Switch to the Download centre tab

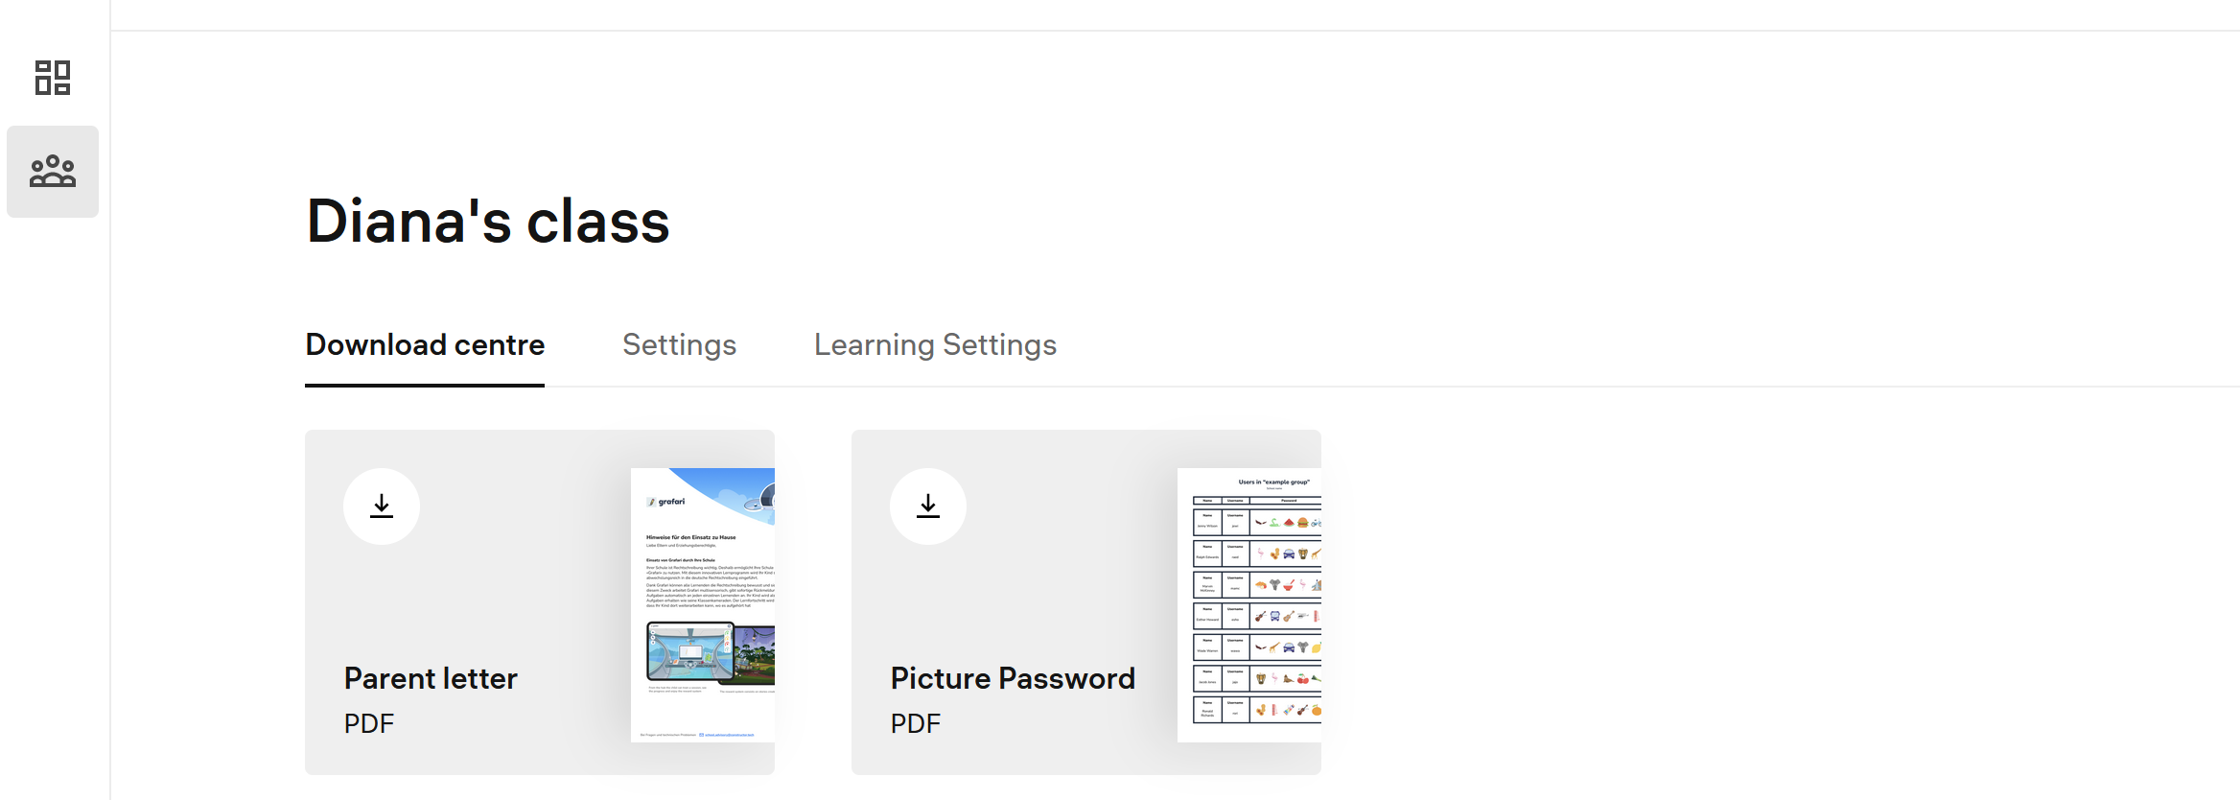[x=425, y=345]
